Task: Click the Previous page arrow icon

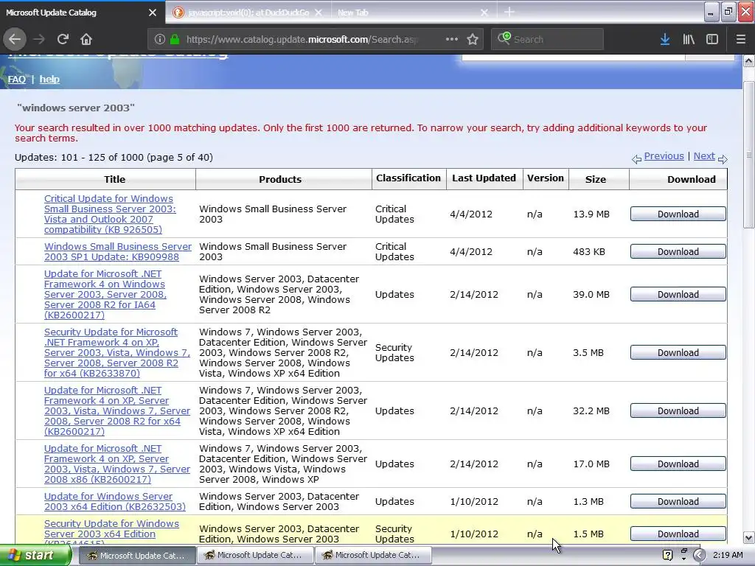Action: coord(636,159)
